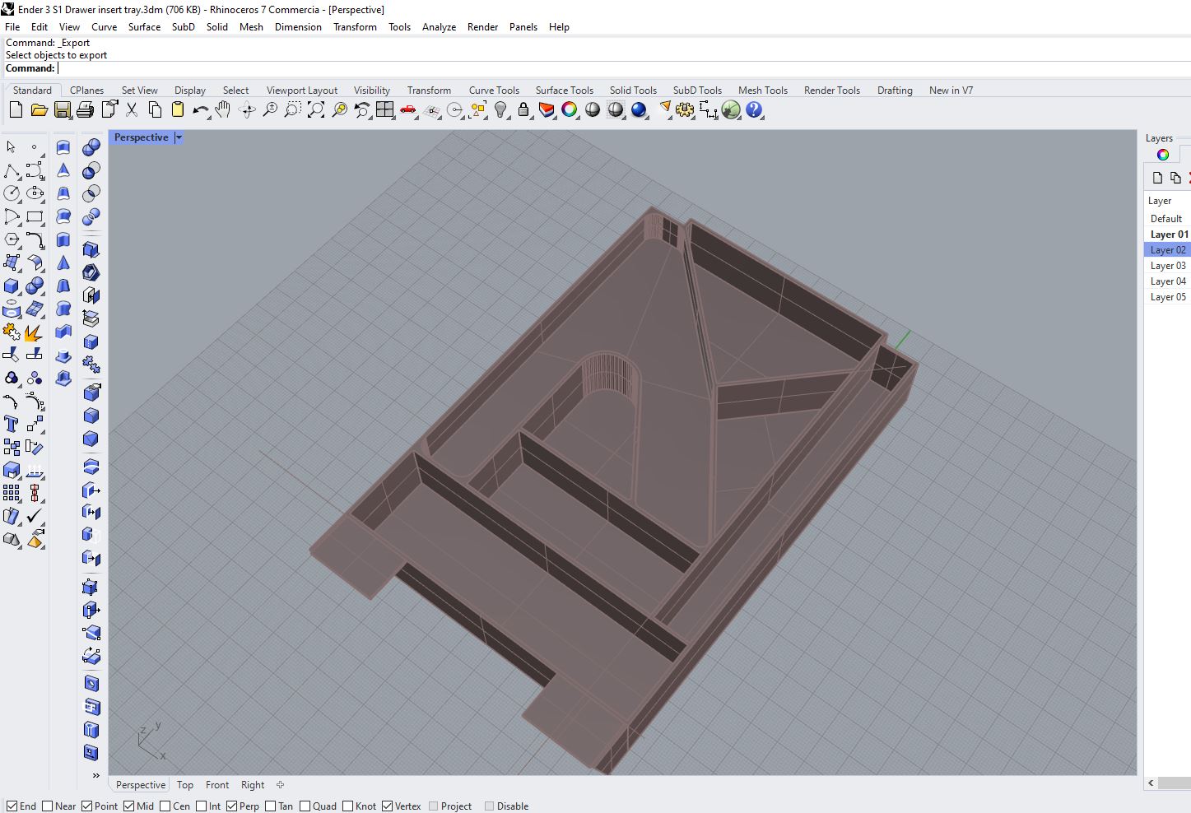Image resolution: width=1191 pixels, height=813 pixels.
Task: Toggle the Point osnap checkbox
Action: [86, 806]
